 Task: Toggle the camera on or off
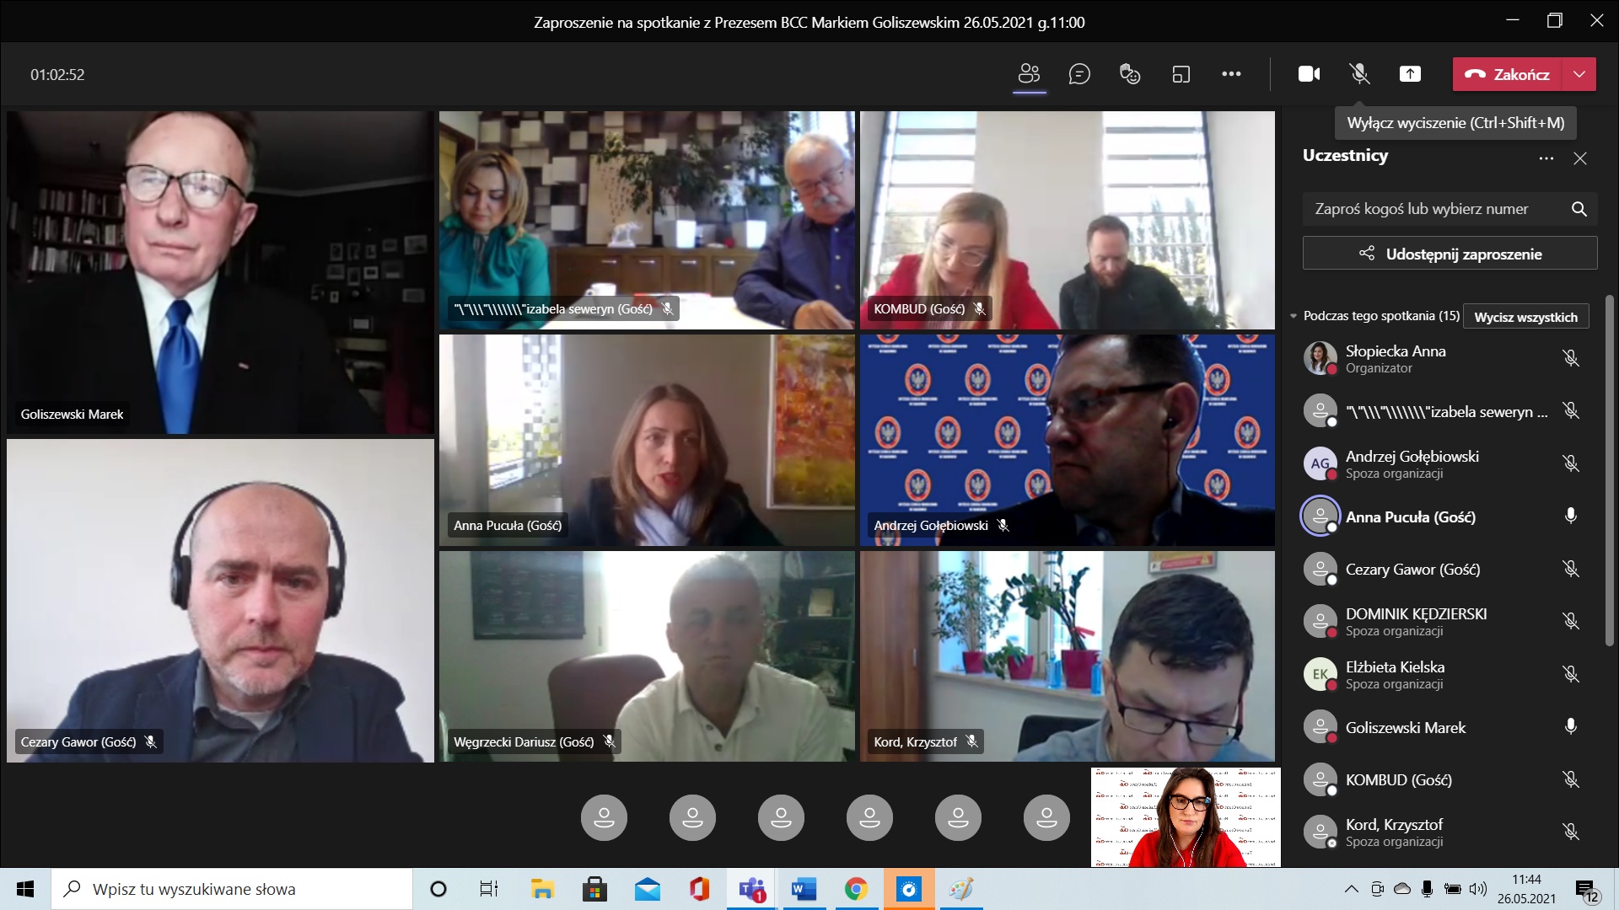click(1309, 74)
